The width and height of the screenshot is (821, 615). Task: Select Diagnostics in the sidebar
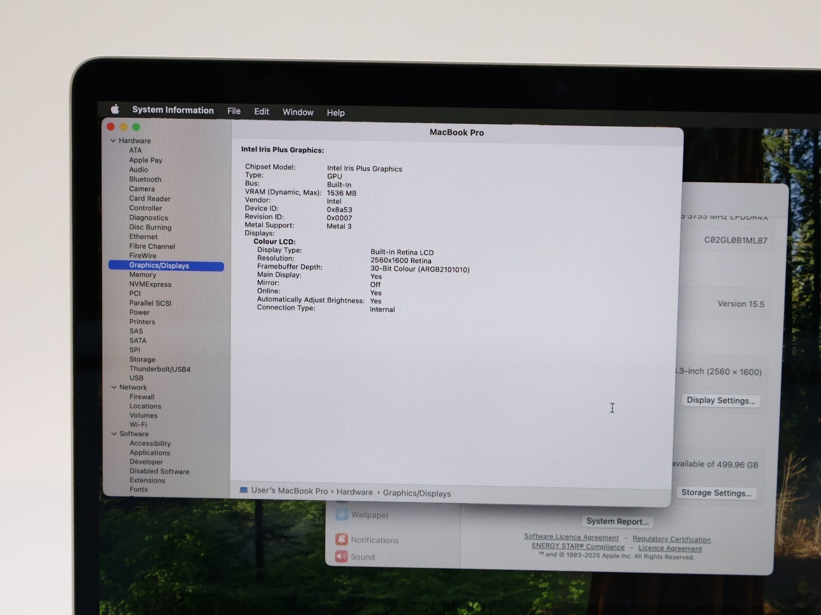pos(149,217)
